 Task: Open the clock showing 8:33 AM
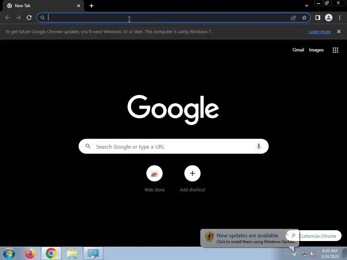(330, 253)
